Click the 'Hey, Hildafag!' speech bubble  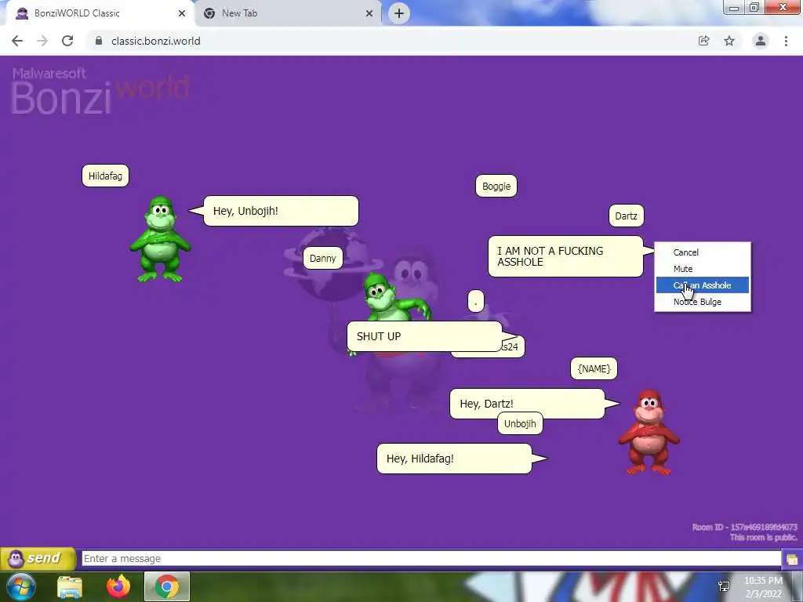(454, 459)
